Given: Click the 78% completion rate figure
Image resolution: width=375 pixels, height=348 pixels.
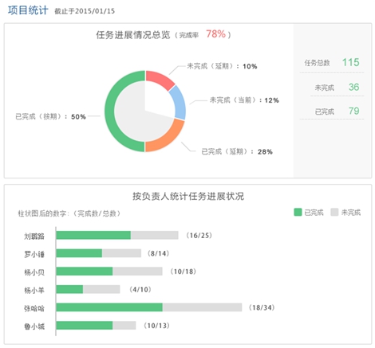Looking at the screenshot, I should (x=215, y=34).
